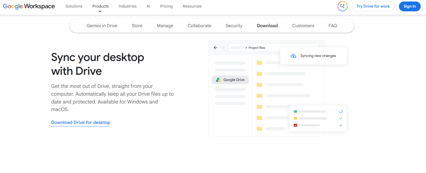426x173 pixels.
Task: Click the Google Drive logo in sidebar illustration
Action: tap(218, 80)
